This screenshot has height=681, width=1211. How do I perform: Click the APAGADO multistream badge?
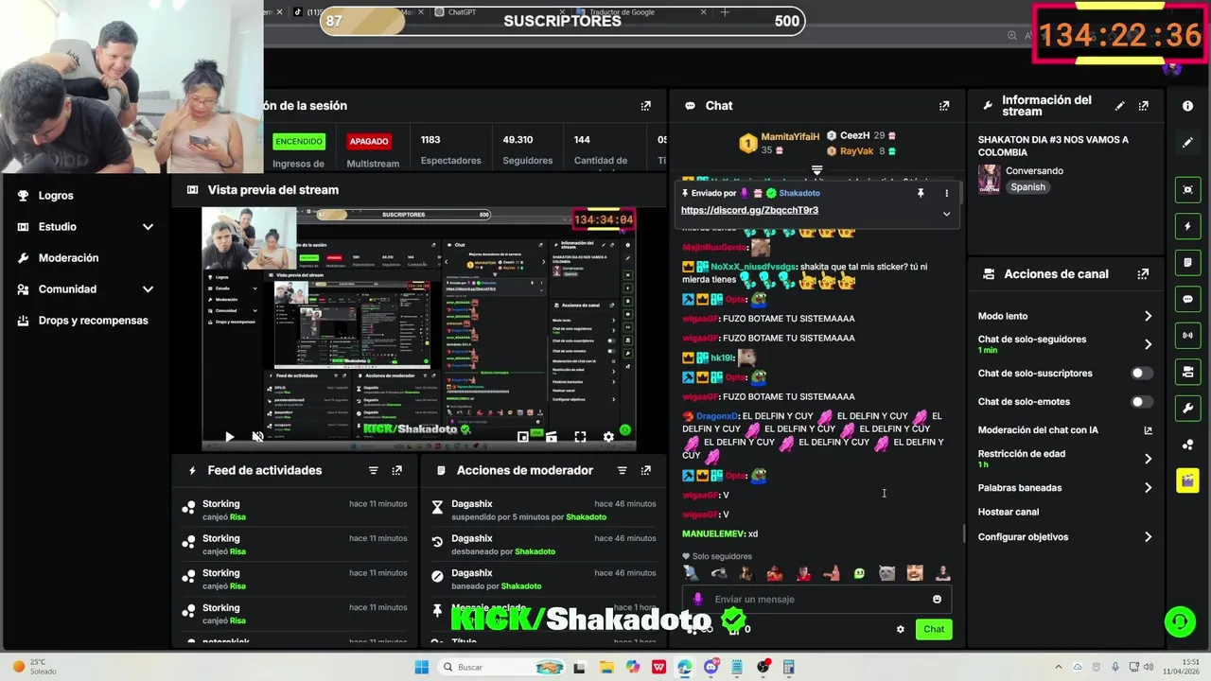(x=369, y=142)
